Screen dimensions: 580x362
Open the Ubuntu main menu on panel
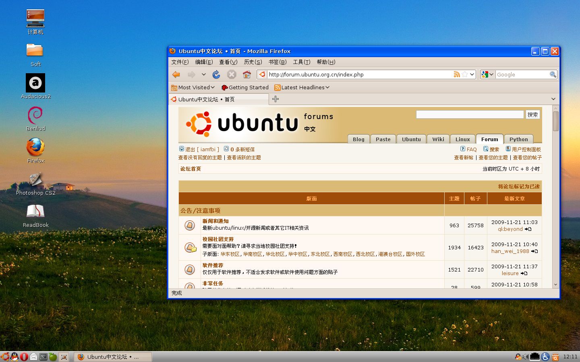(5, 357)
